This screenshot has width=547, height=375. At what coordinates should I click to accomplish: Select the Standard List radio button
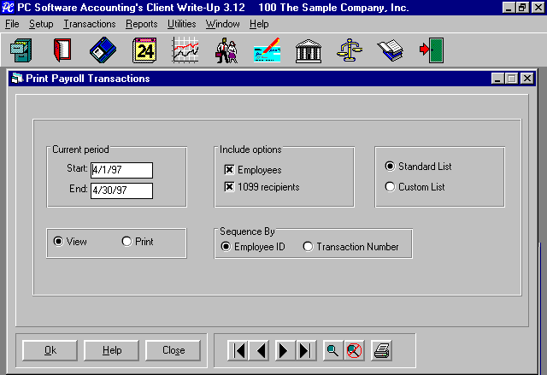390,167
